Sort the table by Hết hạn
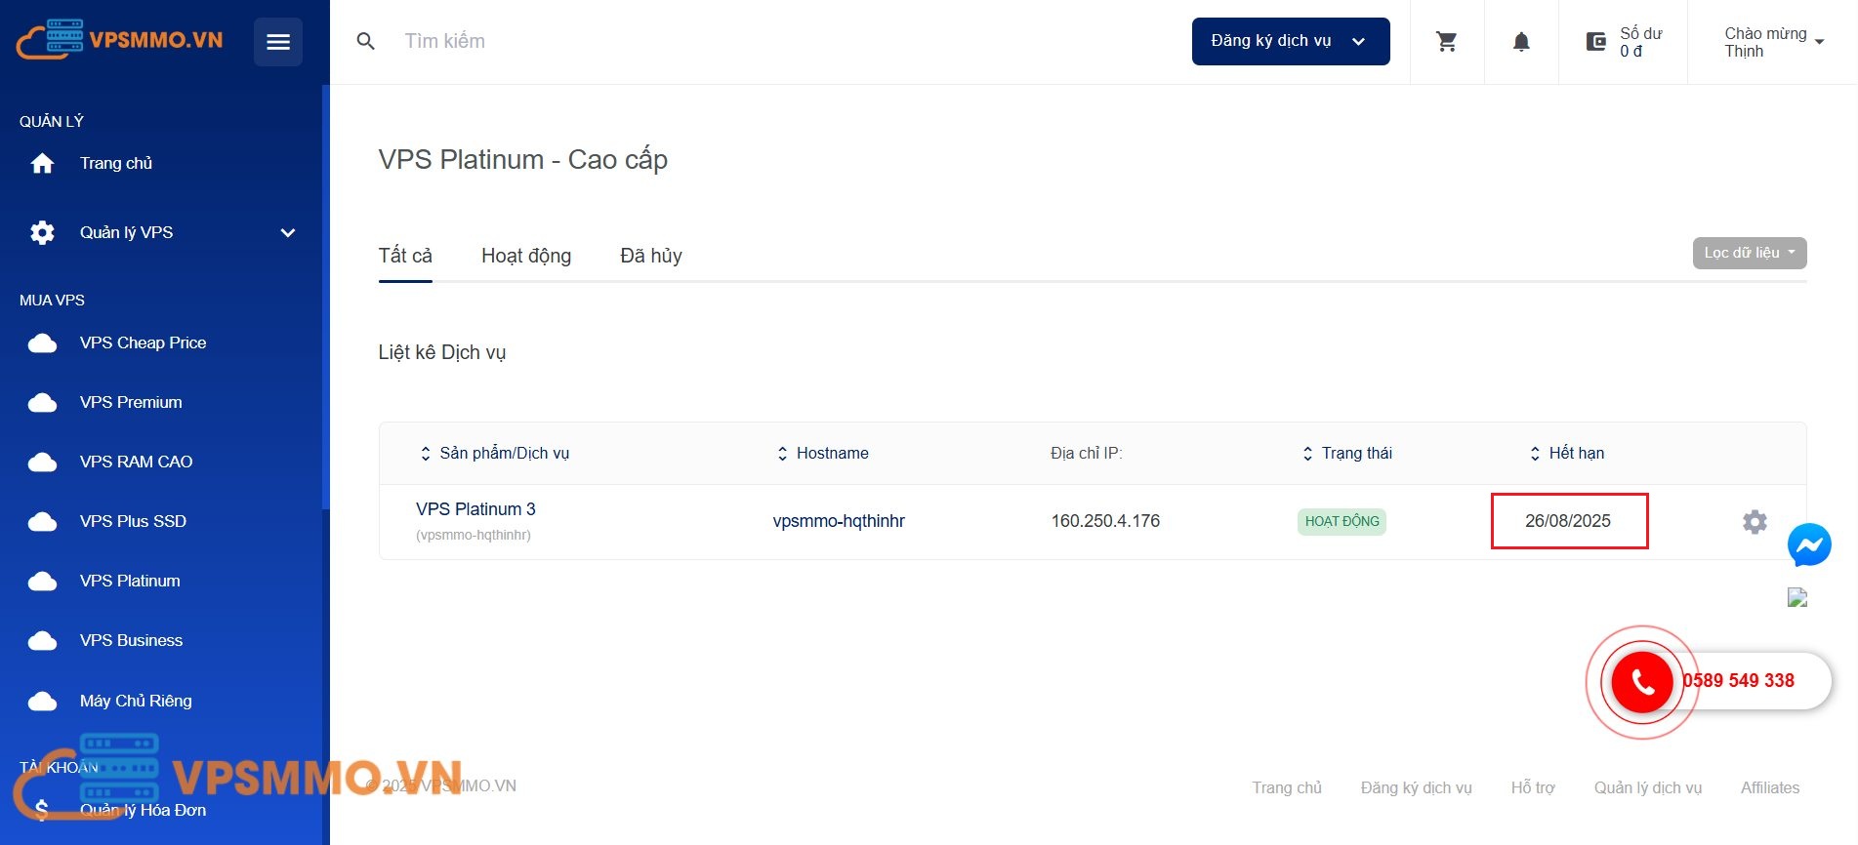Screen dimensions: 1858x845 point(1567,454)
